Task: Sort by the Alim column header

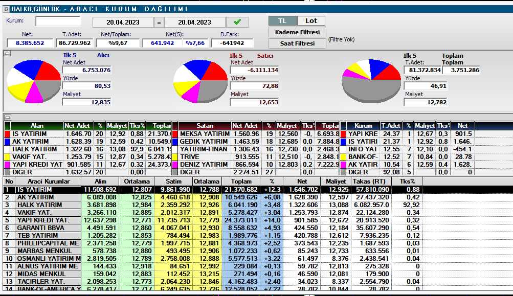Action: tap(100, 181)
